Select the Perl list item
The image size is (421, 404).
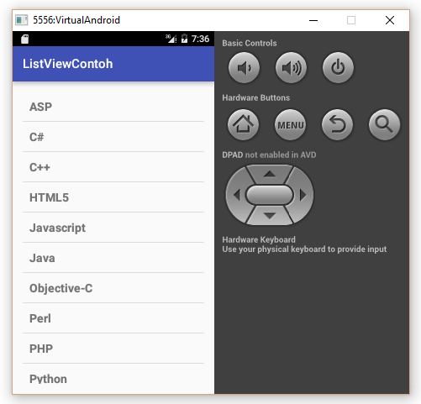point(113,318)
